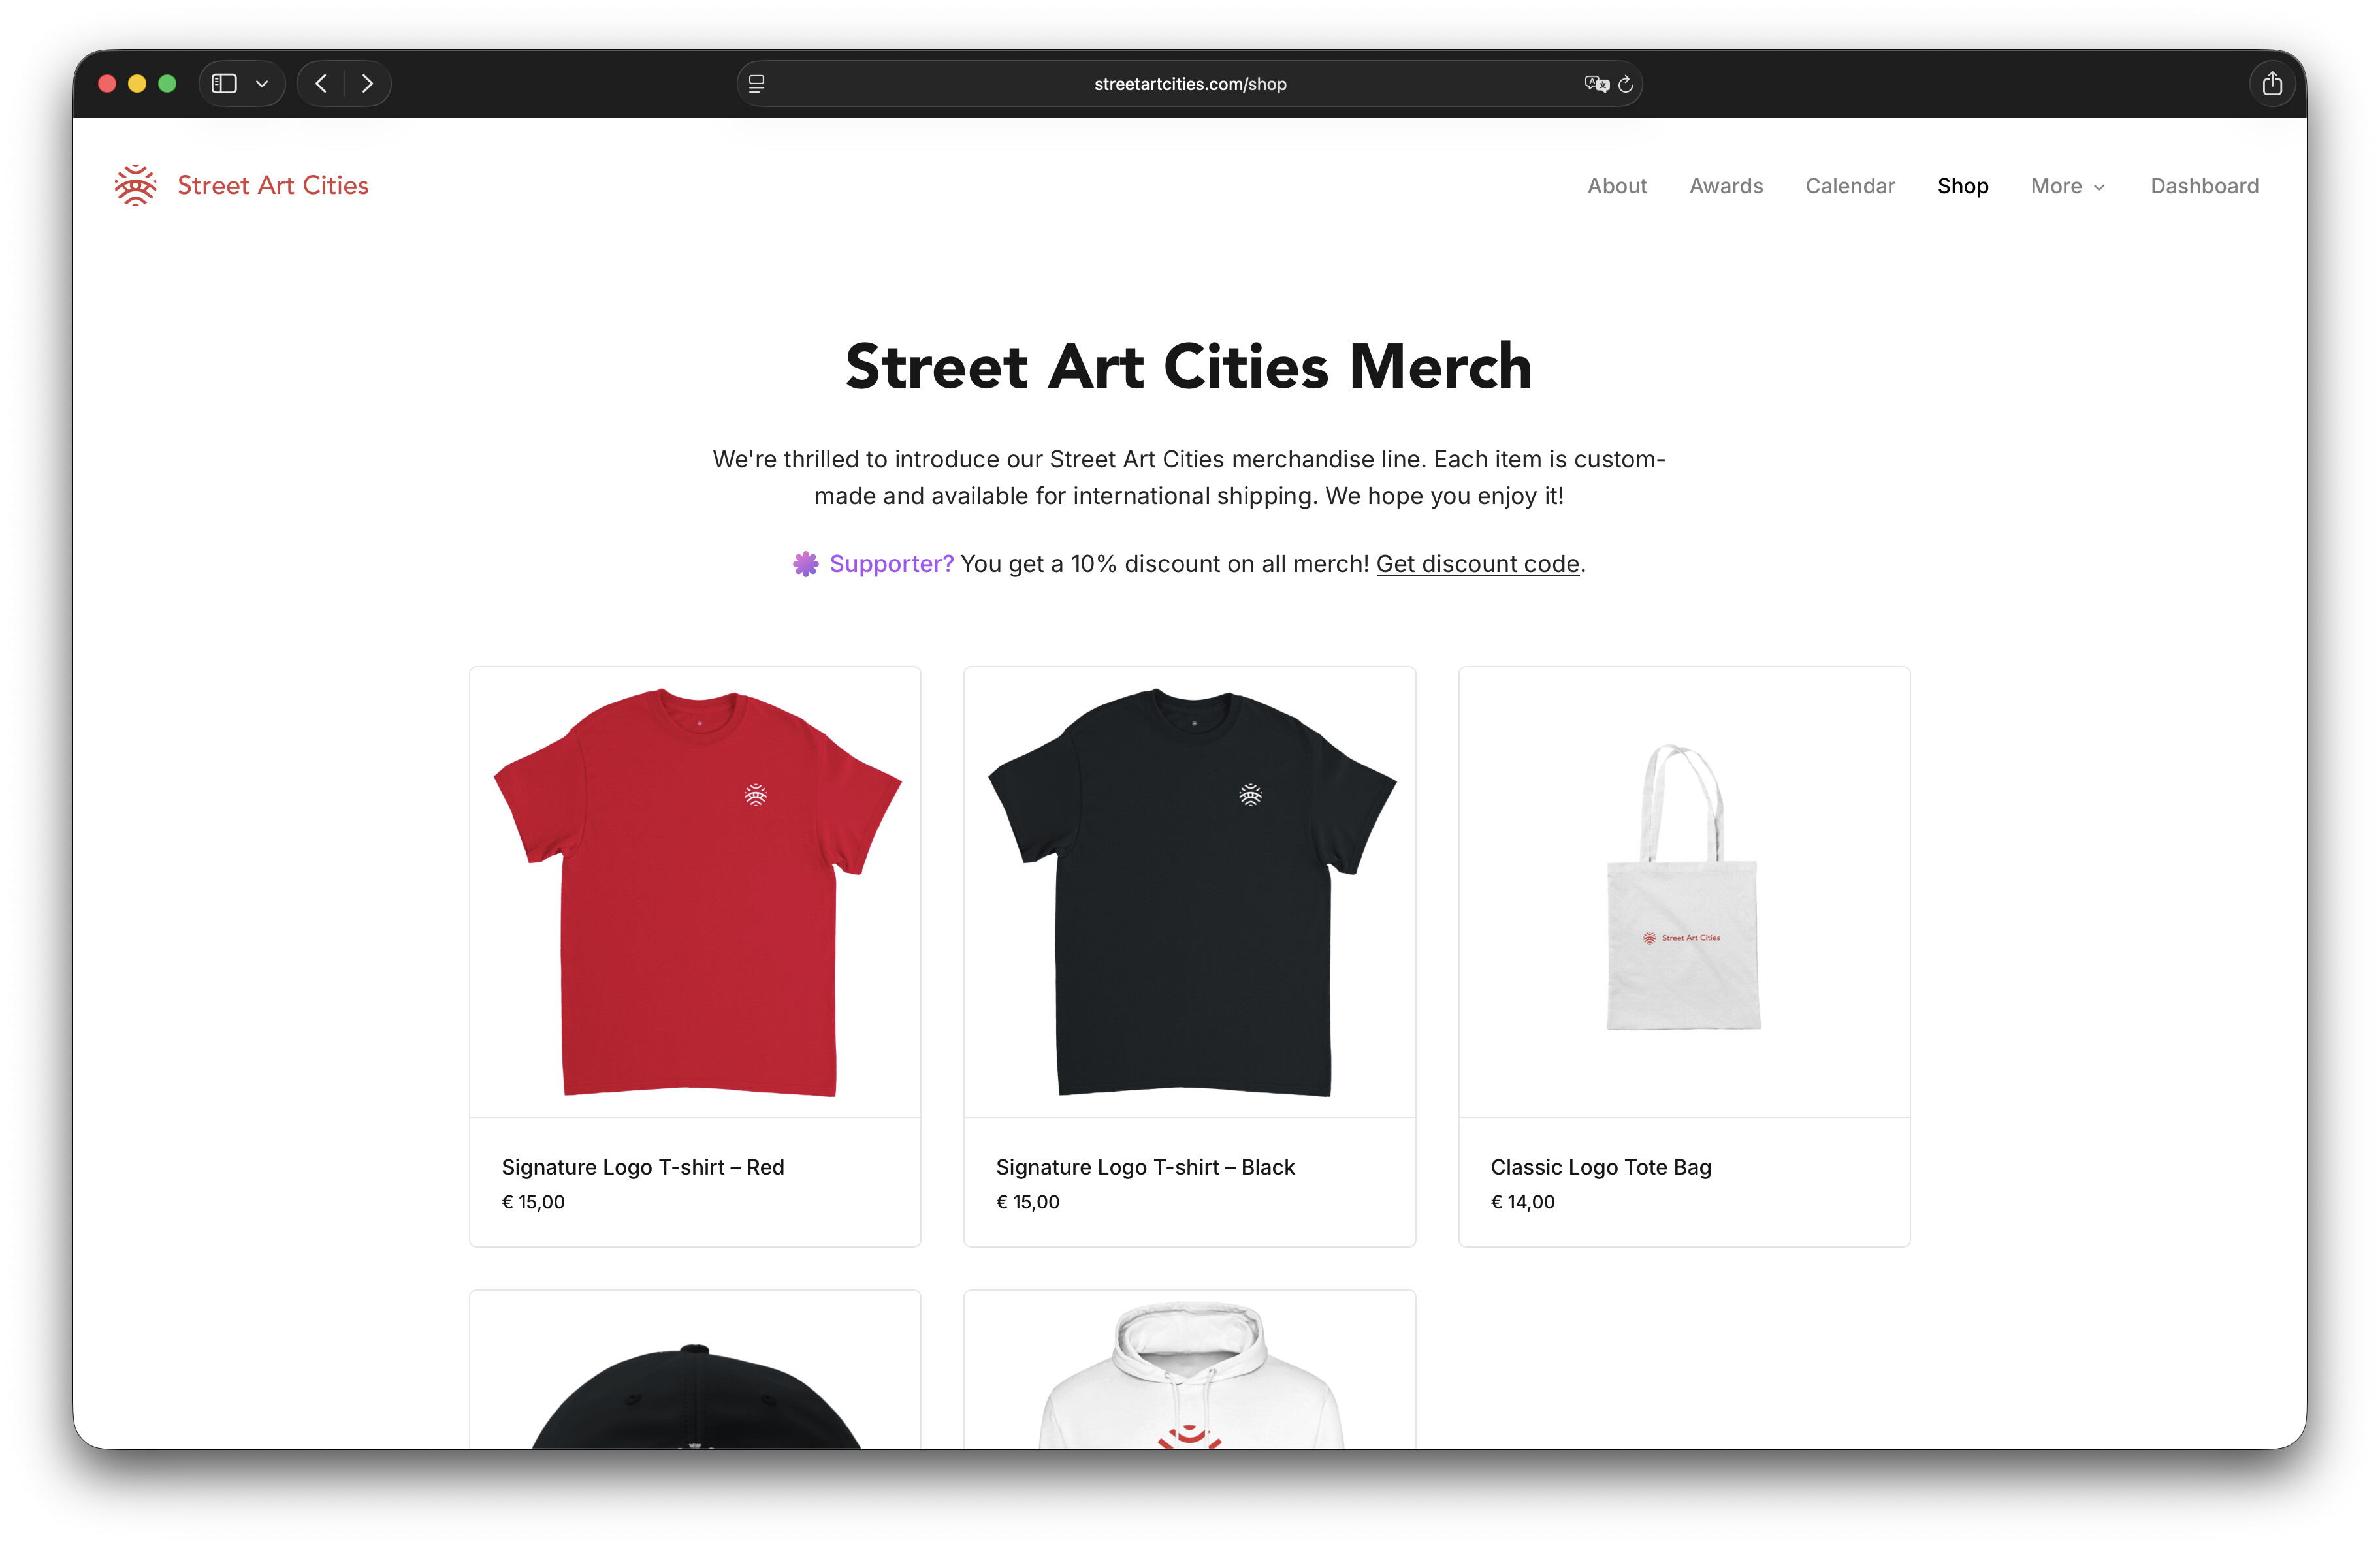This screenshot has width=2380, height=1546.
Task: Focus the streetartcities.com/shop address field
Action: (1189, 84)
